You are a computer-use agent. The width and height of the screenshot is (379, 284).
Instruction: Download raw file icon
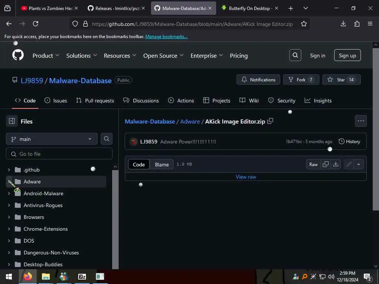coord(335,164)
